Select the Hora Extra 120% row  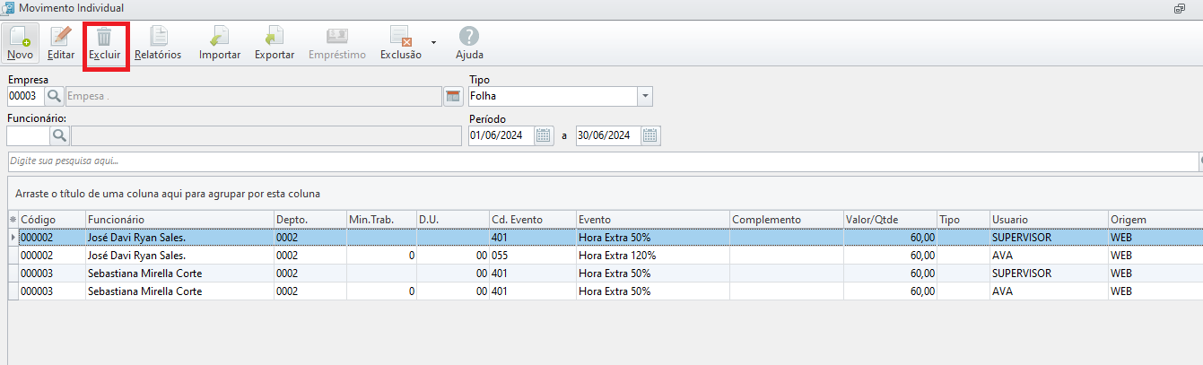tap(605, 256)
